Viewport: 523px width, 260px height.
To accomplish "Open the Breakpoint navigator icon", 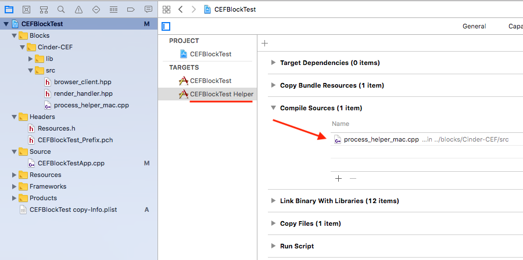I will click(x=131, y=9).
